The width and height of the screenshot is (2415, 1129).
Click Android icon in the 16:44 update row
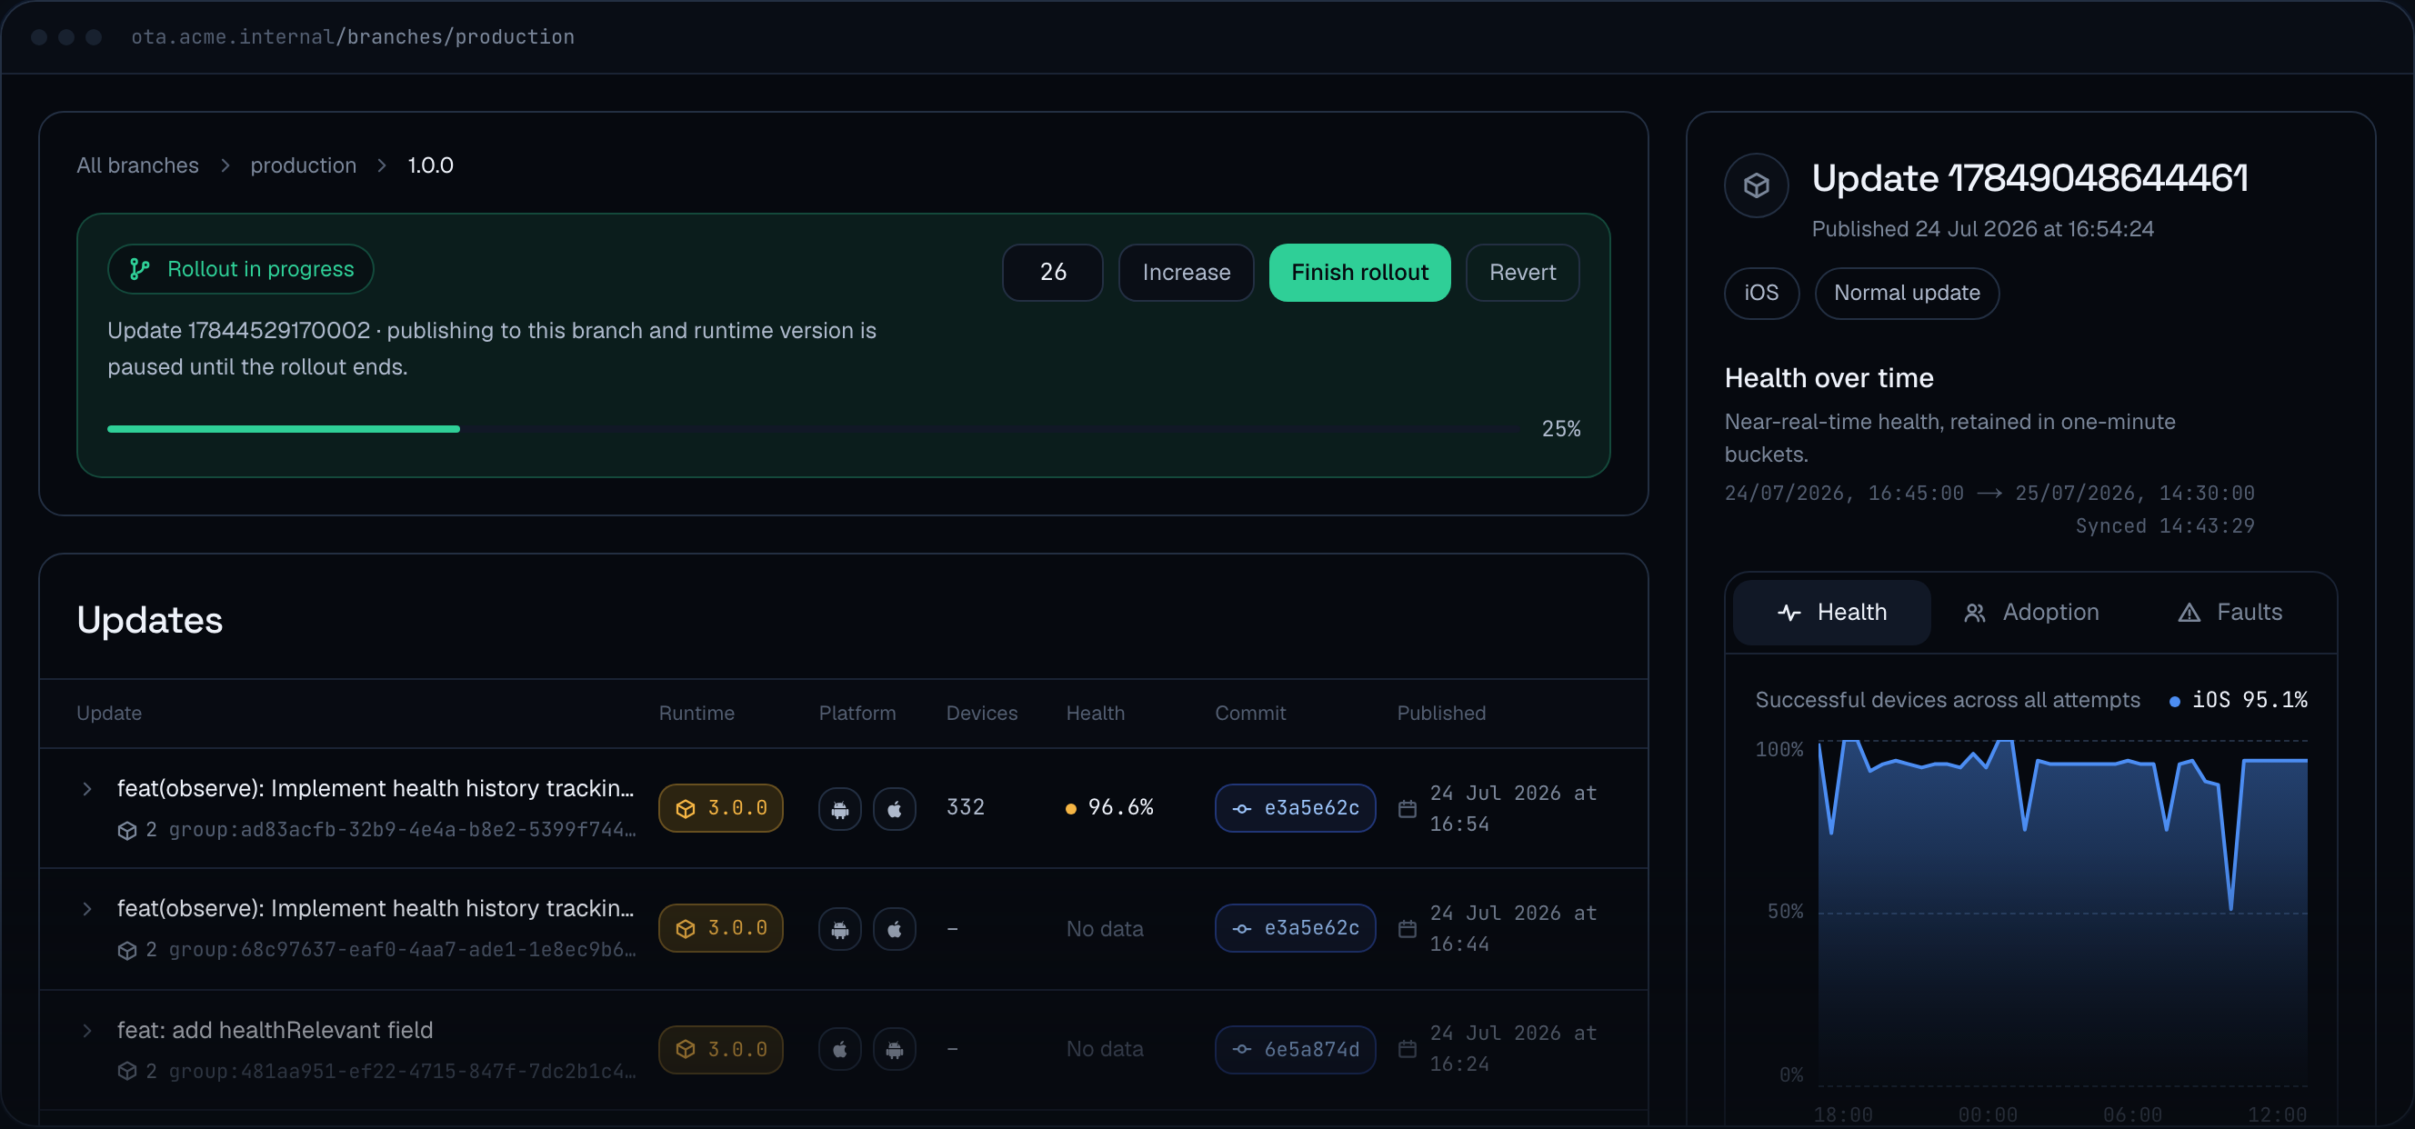pyautogui.click(x=839, y=928)
